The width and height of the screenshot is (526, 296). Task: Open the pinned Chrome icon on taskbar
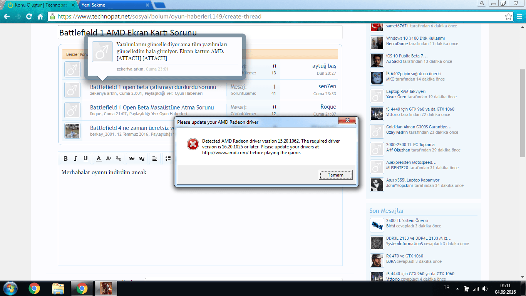[34, 288]
